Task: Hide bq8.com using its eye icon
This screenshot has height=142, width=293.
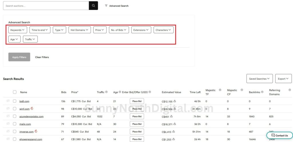Action: [x=8, y=101]
